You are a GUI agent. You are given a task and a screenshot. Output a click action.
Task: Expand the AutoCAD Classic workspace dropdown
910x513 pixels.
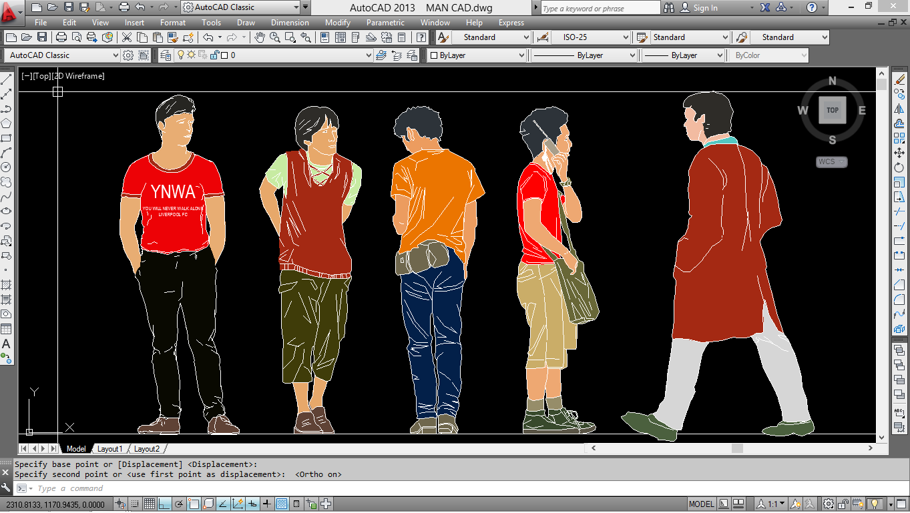[115, 55]
